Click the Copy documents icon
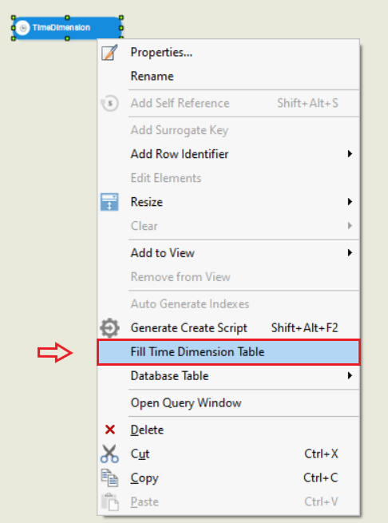Viewport: 388px width, 523px height. click(109, 477)
